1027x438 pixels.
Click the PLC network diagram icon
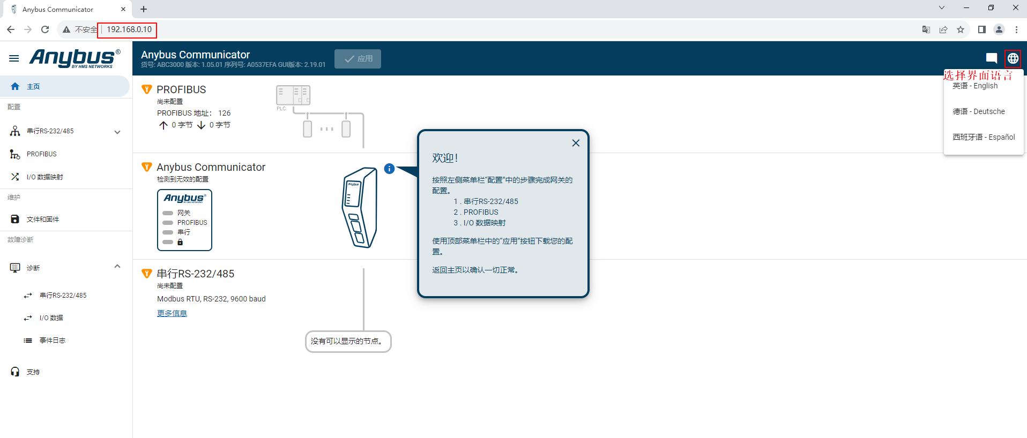pyautogui.click(x=293, y=96)
